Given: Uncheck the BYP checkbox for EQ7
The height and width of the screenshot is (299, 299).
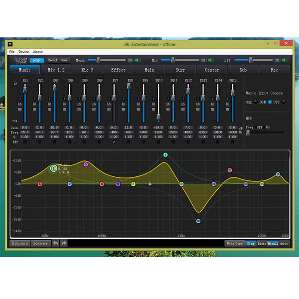Looking at the screenshot, I should tap(114, 142).
